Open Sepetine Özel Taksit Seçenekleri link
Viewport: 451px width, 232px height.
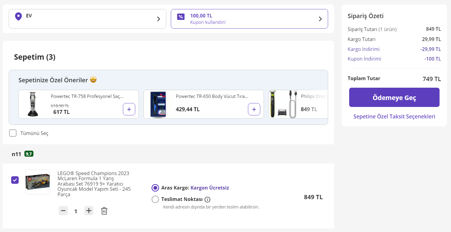(x=394, y=117)
